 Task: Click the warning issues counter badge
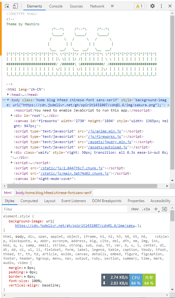pyautogui.click(x=139, y=6)
